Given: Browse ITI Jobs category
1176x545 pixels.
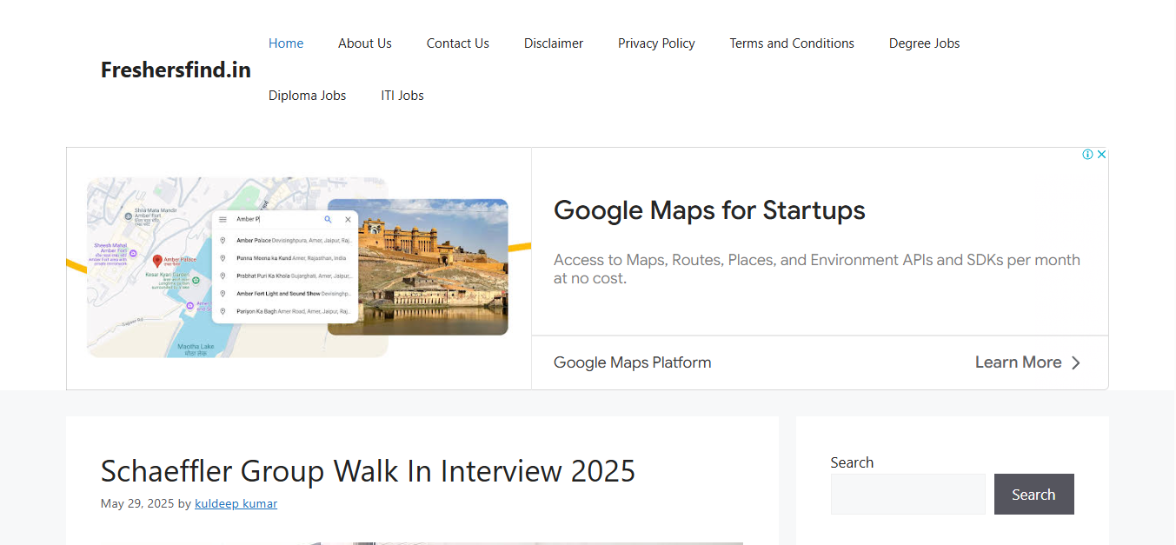Looking at the screenshot, I should click(x=402, y=96).
